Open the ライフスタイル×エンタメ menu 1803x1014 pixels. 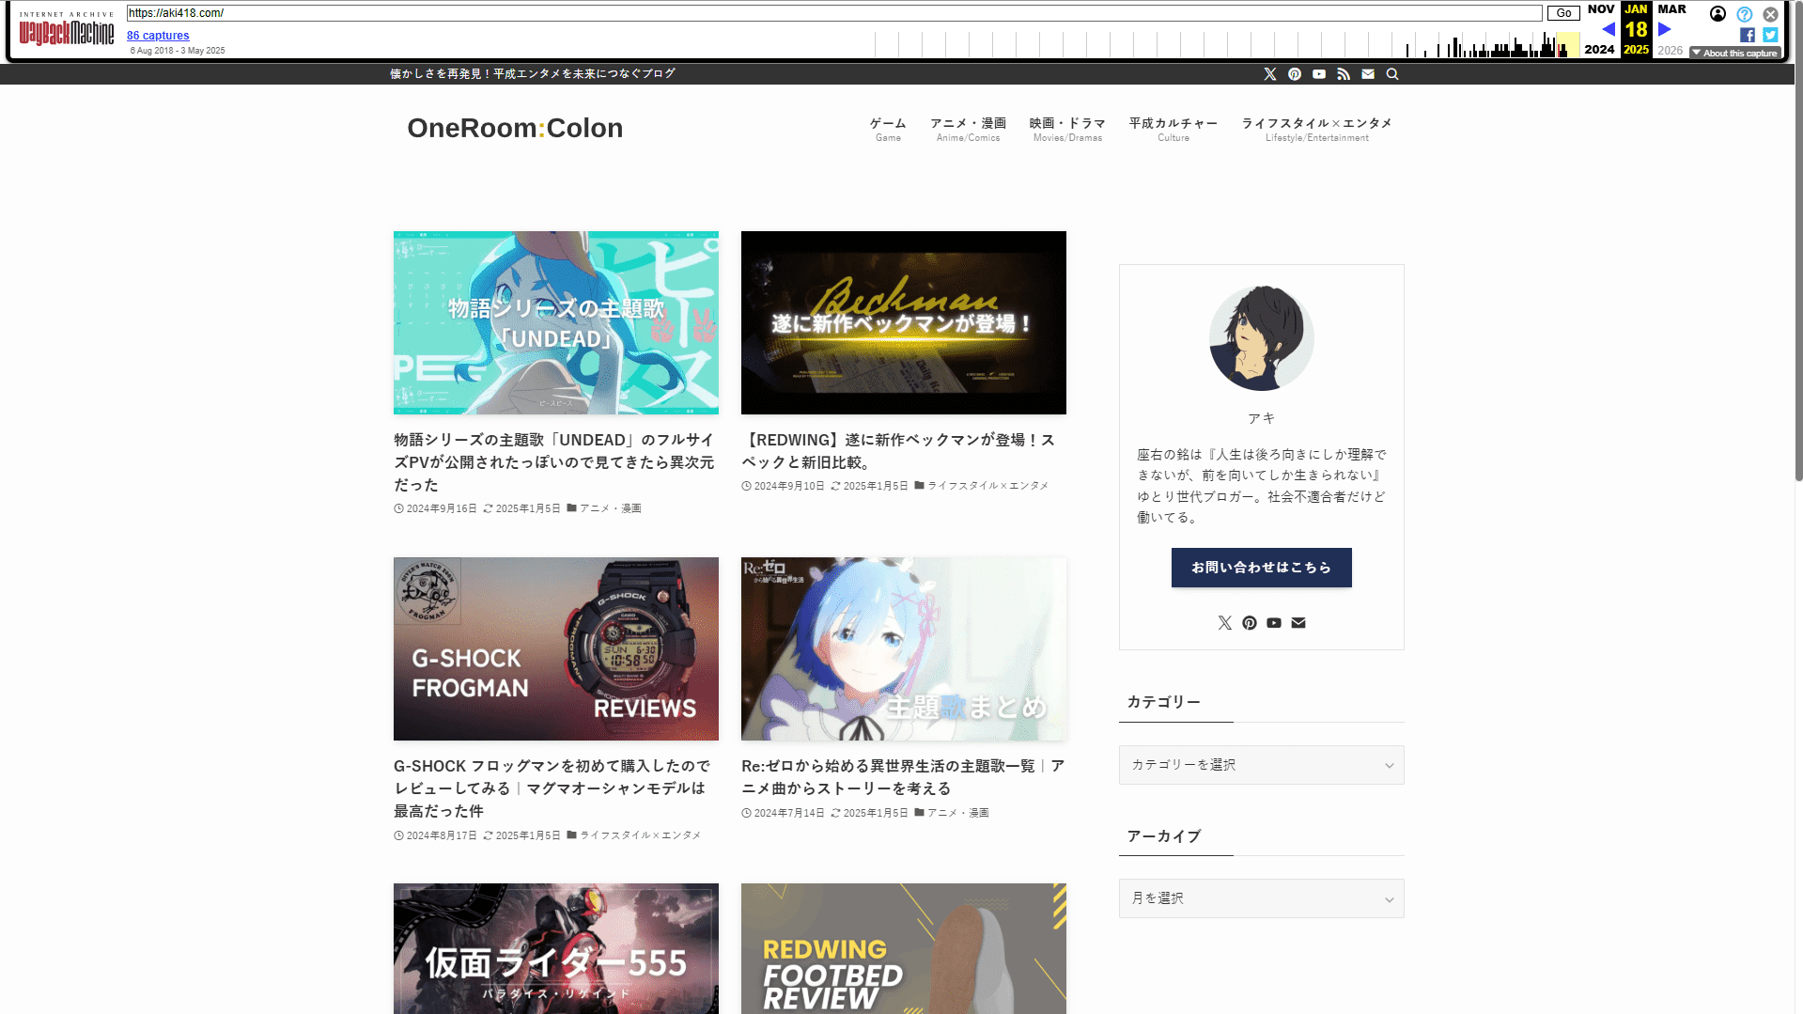pos(1317,130)
